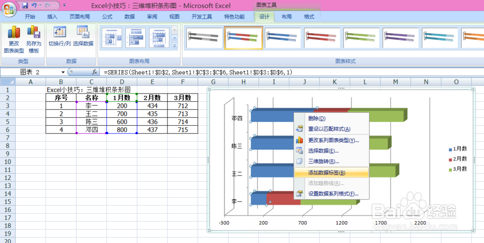Choose 更改系列图表类型(Y) from context menu
The height and width of the screenshot is (243, 484).
point(332,140)
